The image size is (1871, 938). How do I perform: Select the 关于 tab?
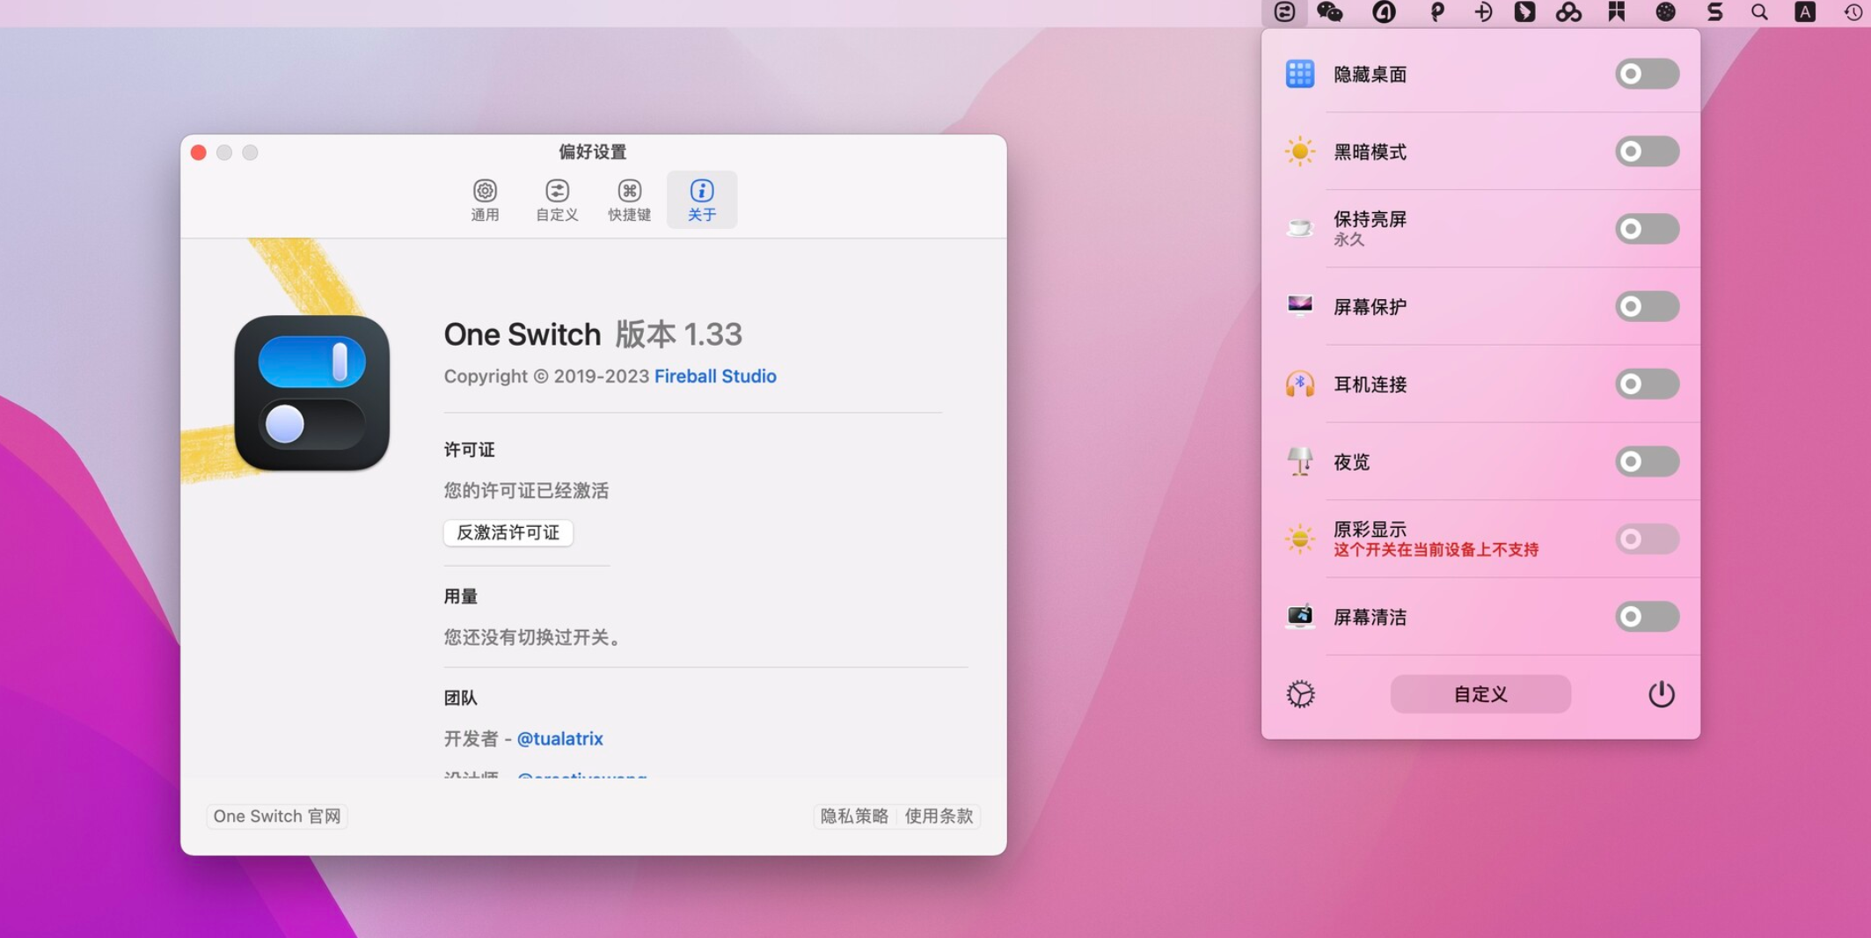tap(701, 200)
